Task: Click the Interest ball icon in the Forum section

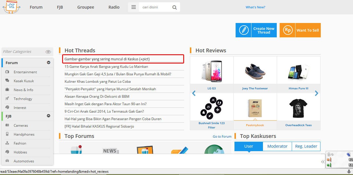Action: point(7,107)
